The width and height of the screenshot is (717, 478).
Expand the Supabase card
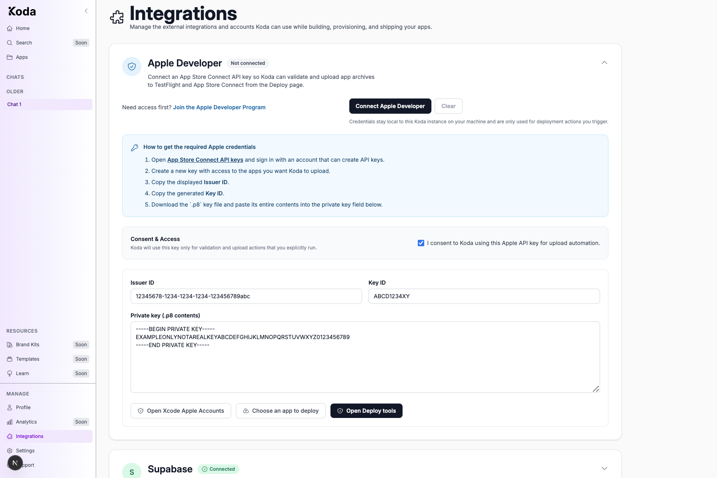(x=604, y=468)
